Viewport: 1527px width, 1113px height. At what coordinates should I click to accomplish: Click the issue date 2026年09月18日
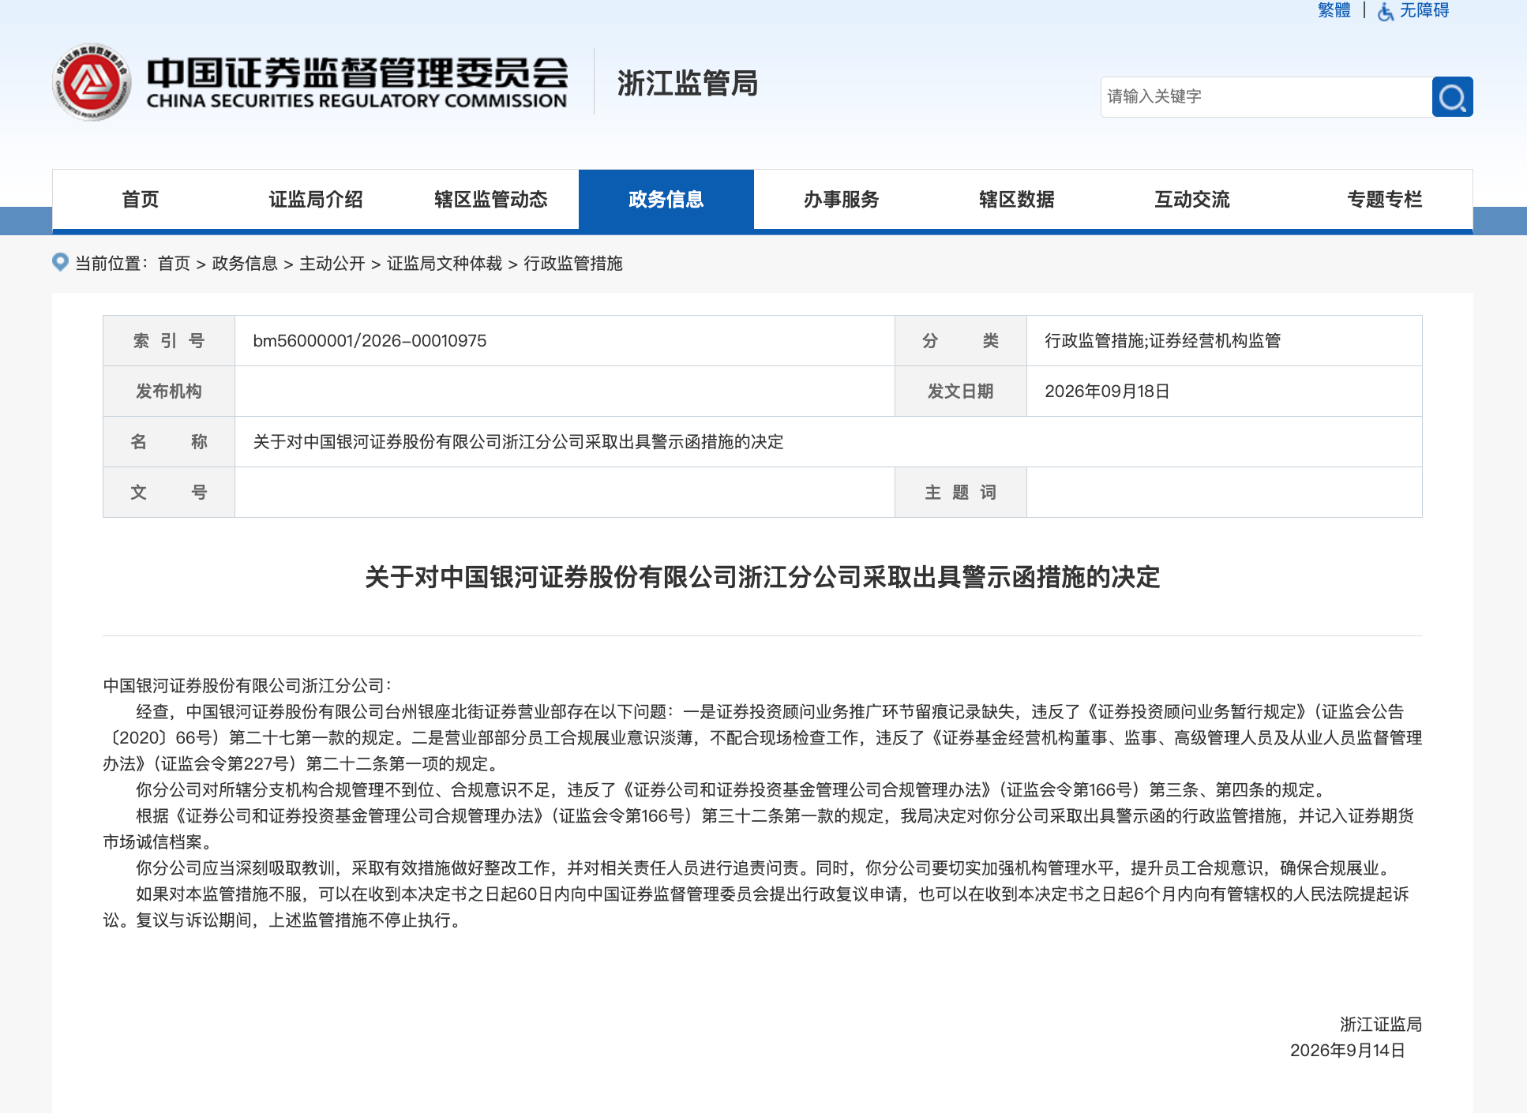point(1107,392)
